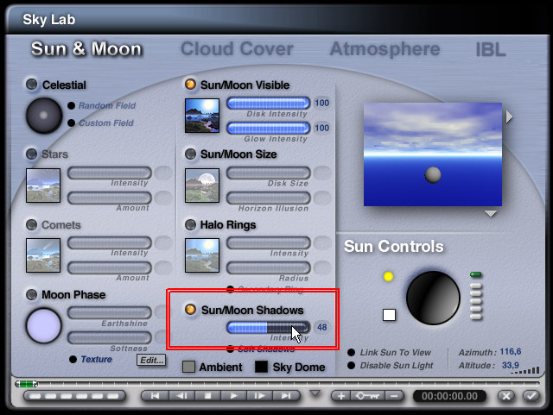553x415 pixels.
Task: Click the Azimuth value 116,6
Action: [x=511, y=352]
